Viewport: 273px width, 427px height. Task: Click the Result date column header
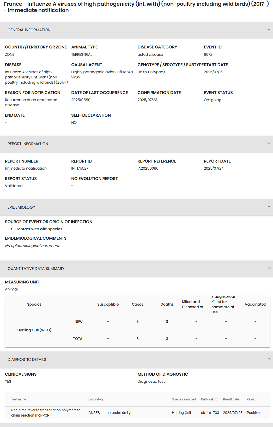[x=231, y=399]
